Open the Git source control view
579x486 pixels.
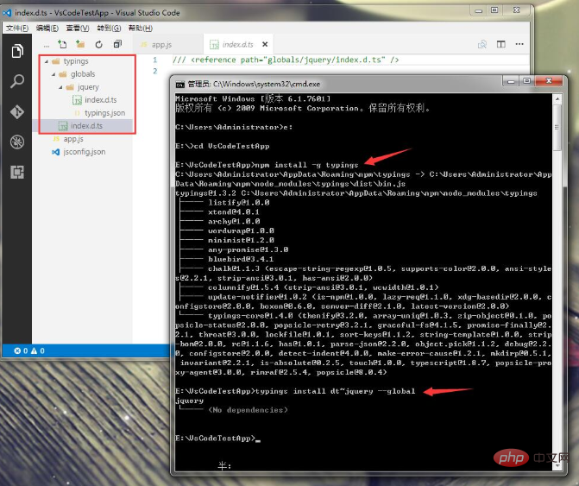(16, 112)
